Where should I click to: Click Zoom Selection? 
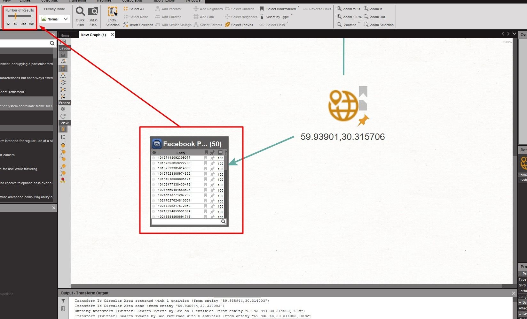[379, 25]
